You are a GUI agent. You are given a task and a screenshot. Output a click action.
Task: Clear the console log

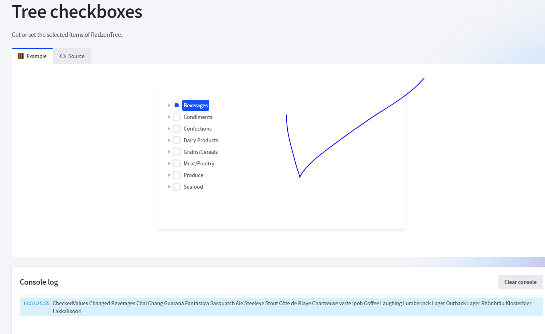(x=520, y=282)
